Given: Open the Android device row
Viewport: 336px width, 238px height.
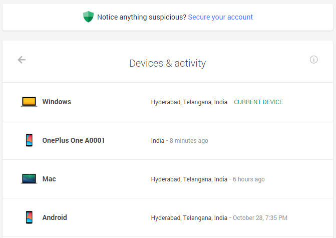Looking at the screenshot, I should pos(168,217).
